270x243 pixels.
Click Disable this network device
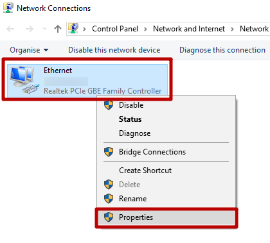point(114,50)
